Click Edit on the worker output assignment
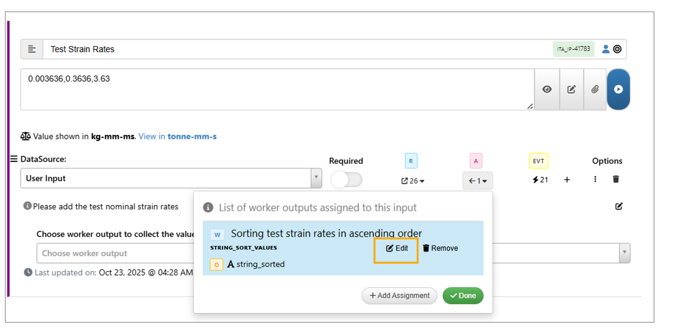Screen dimensions: 677x336 click(x=397, y=249)
